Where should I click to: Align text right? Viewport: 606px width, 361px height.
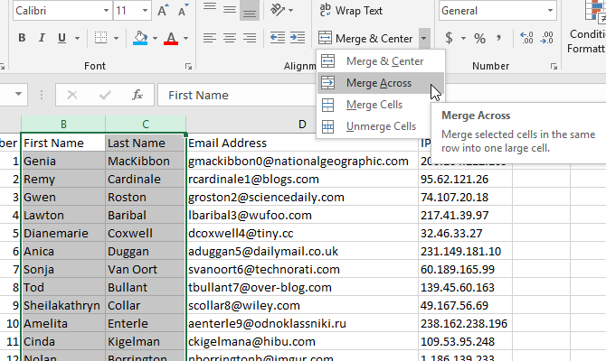[x=250, y=38]
